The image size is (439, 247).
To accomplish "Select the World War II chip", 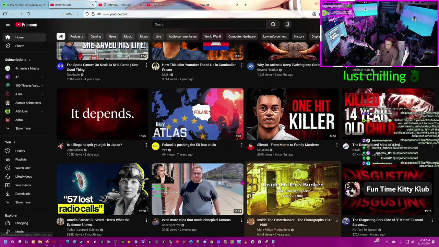I will pos(212,36).
